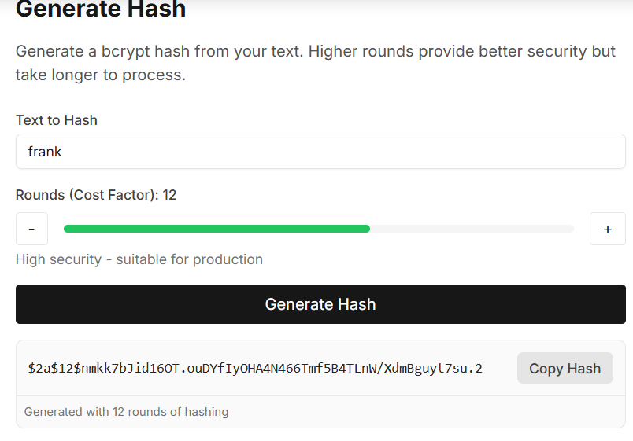Viewport: 633px width, 441px height.
Task: Click the "Generated with 12 rounds of hashing" note
Action: (x=126, y=411)
